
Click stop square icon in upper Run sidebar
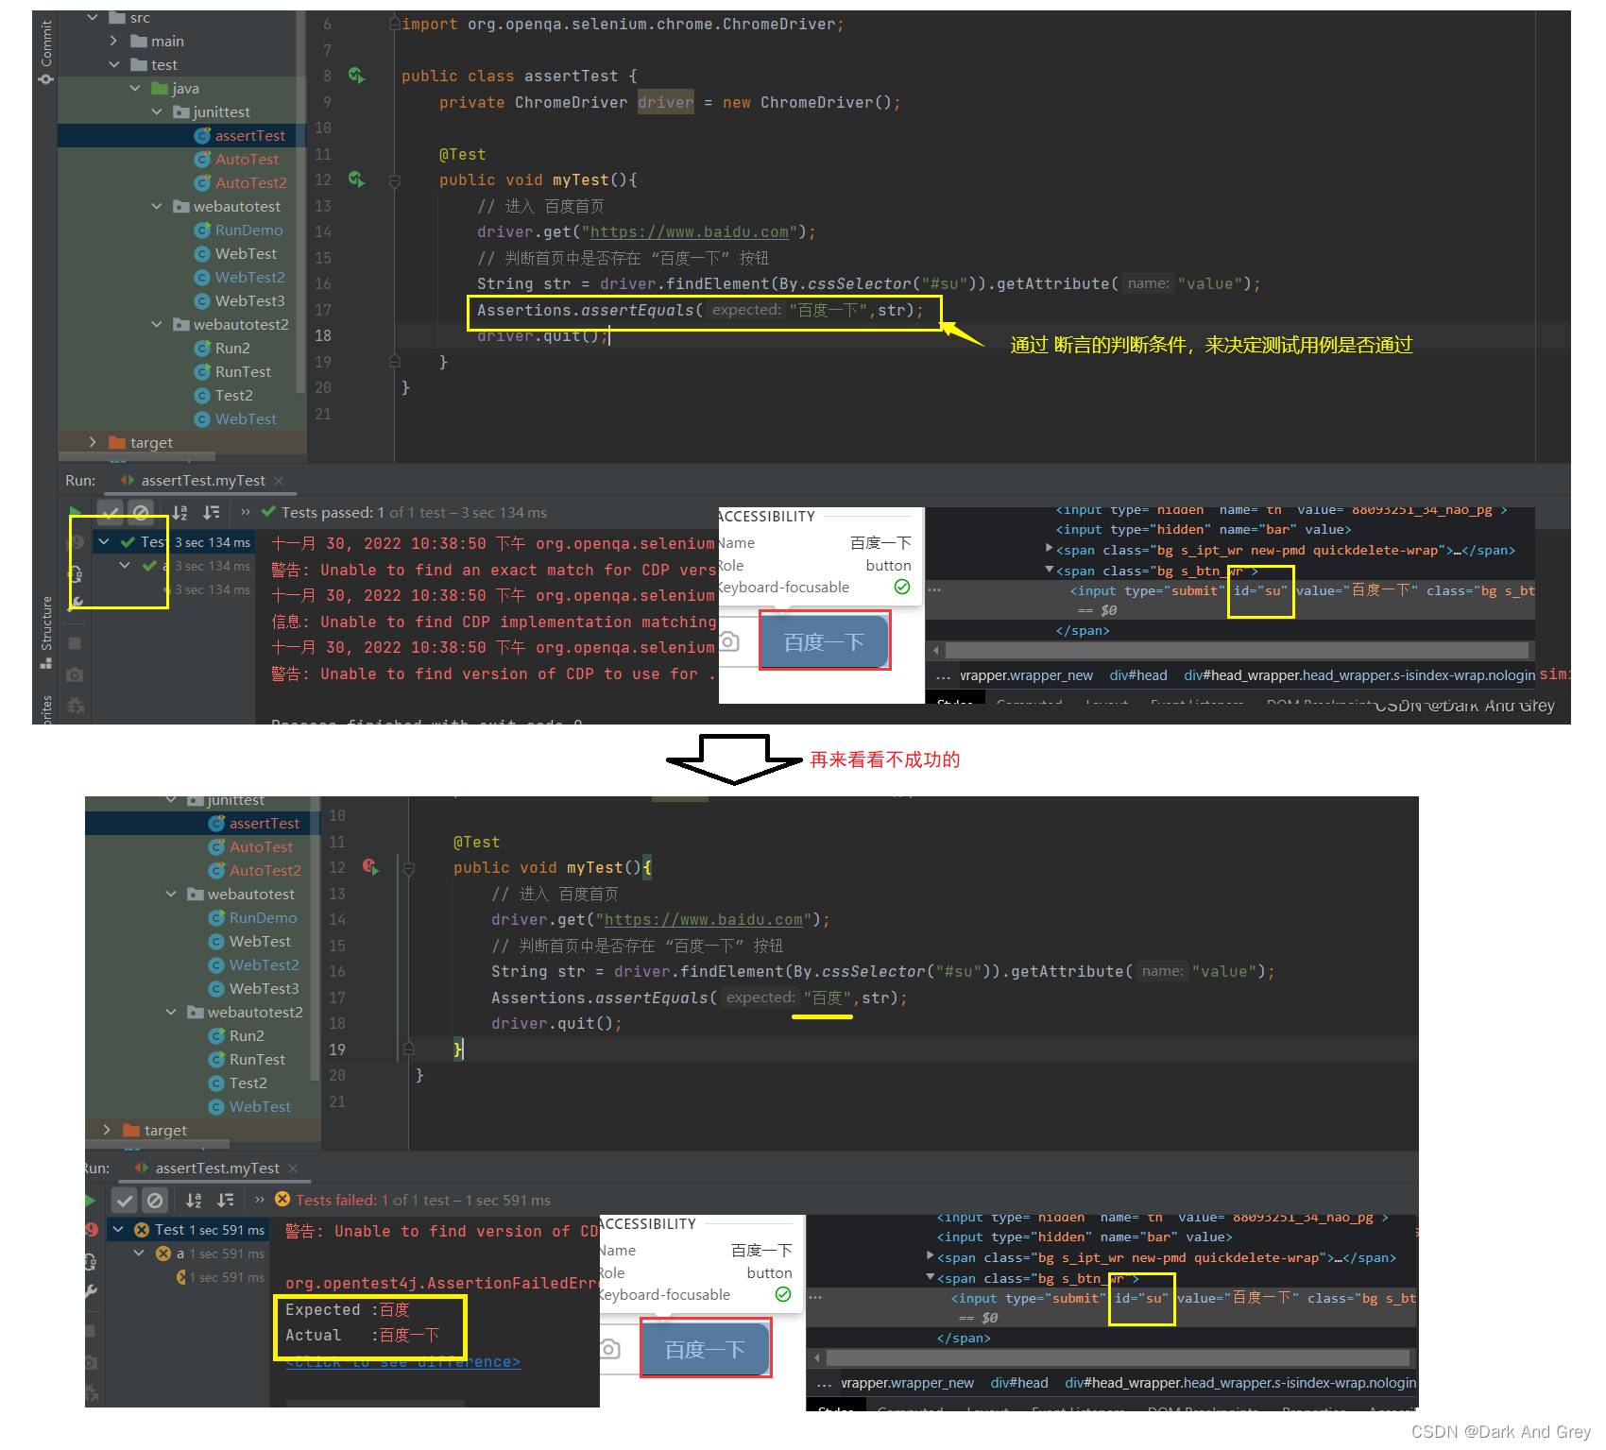(75, 643)
